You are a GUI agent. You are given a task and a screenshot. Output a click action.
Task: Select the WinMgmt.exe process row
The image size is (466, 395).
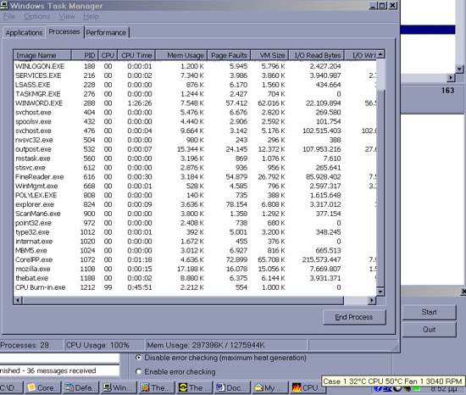tap(195, 186)
